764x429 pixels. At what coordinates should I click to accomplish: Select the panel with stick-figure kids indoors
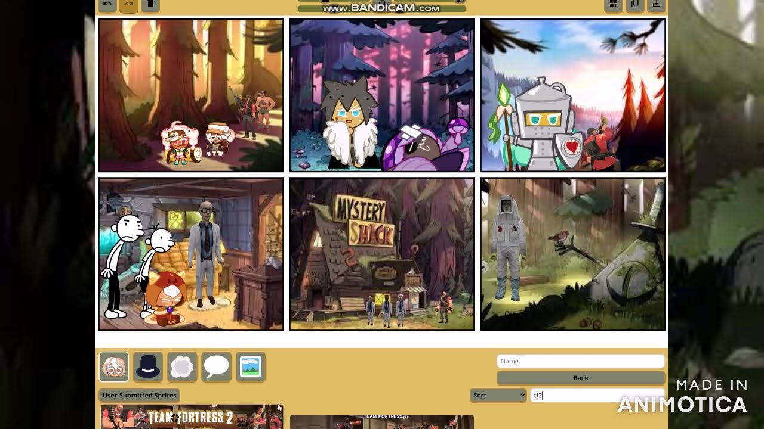[x=191, y=254]
